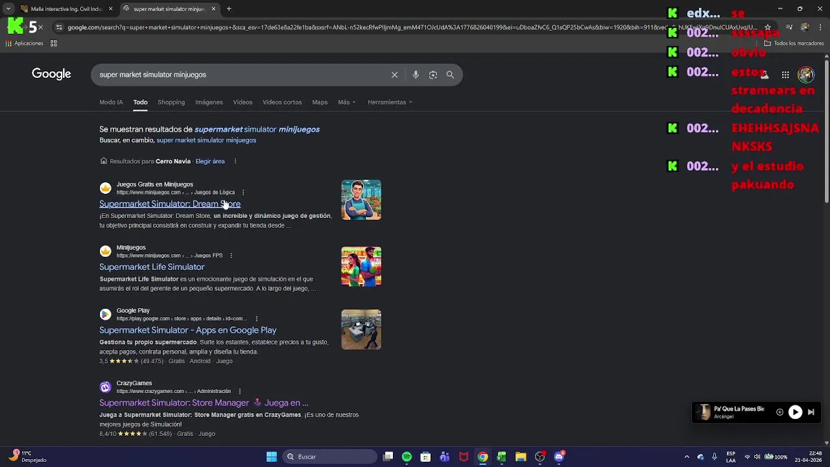Open the Google logo homepage
The image size is (830, 467).
[x=51, y=74]
